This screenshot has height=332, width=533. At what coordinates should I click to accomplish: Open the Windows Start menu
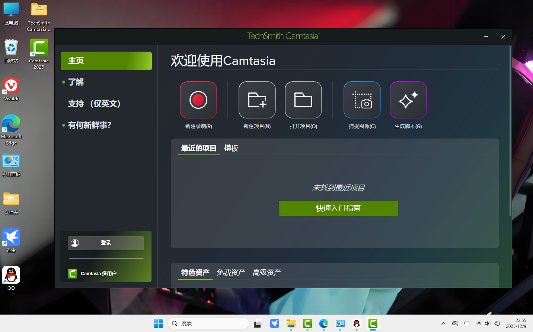pos(159,324)
